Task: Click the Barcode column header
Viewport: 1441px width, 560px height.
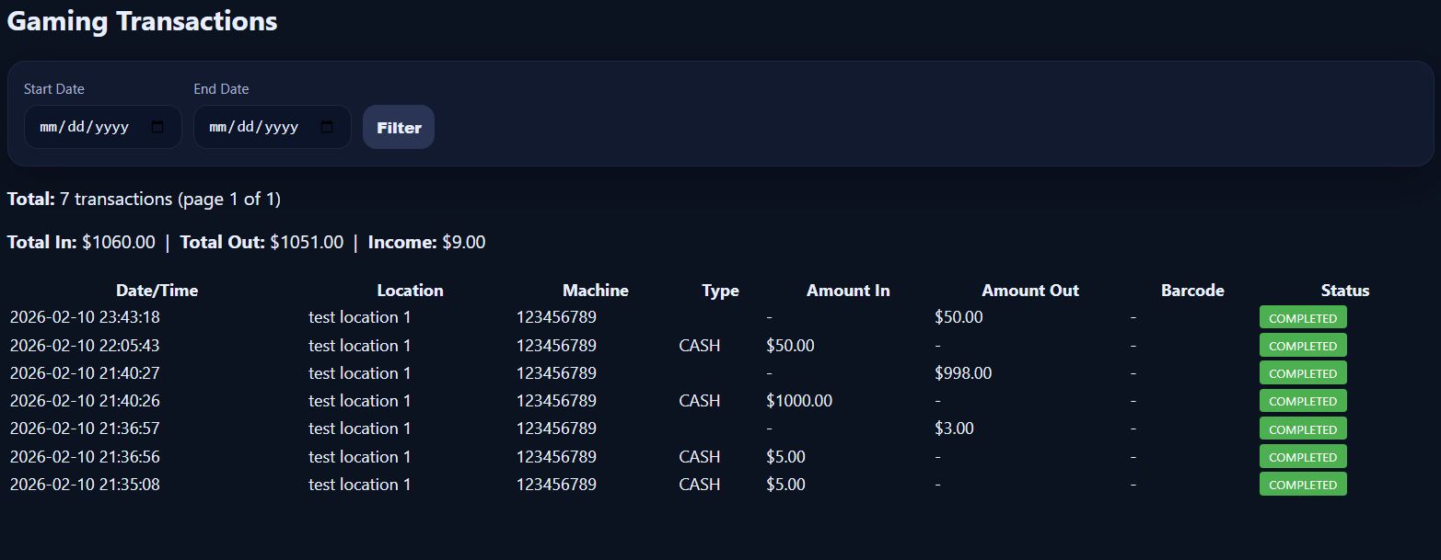Action: 1192,291
